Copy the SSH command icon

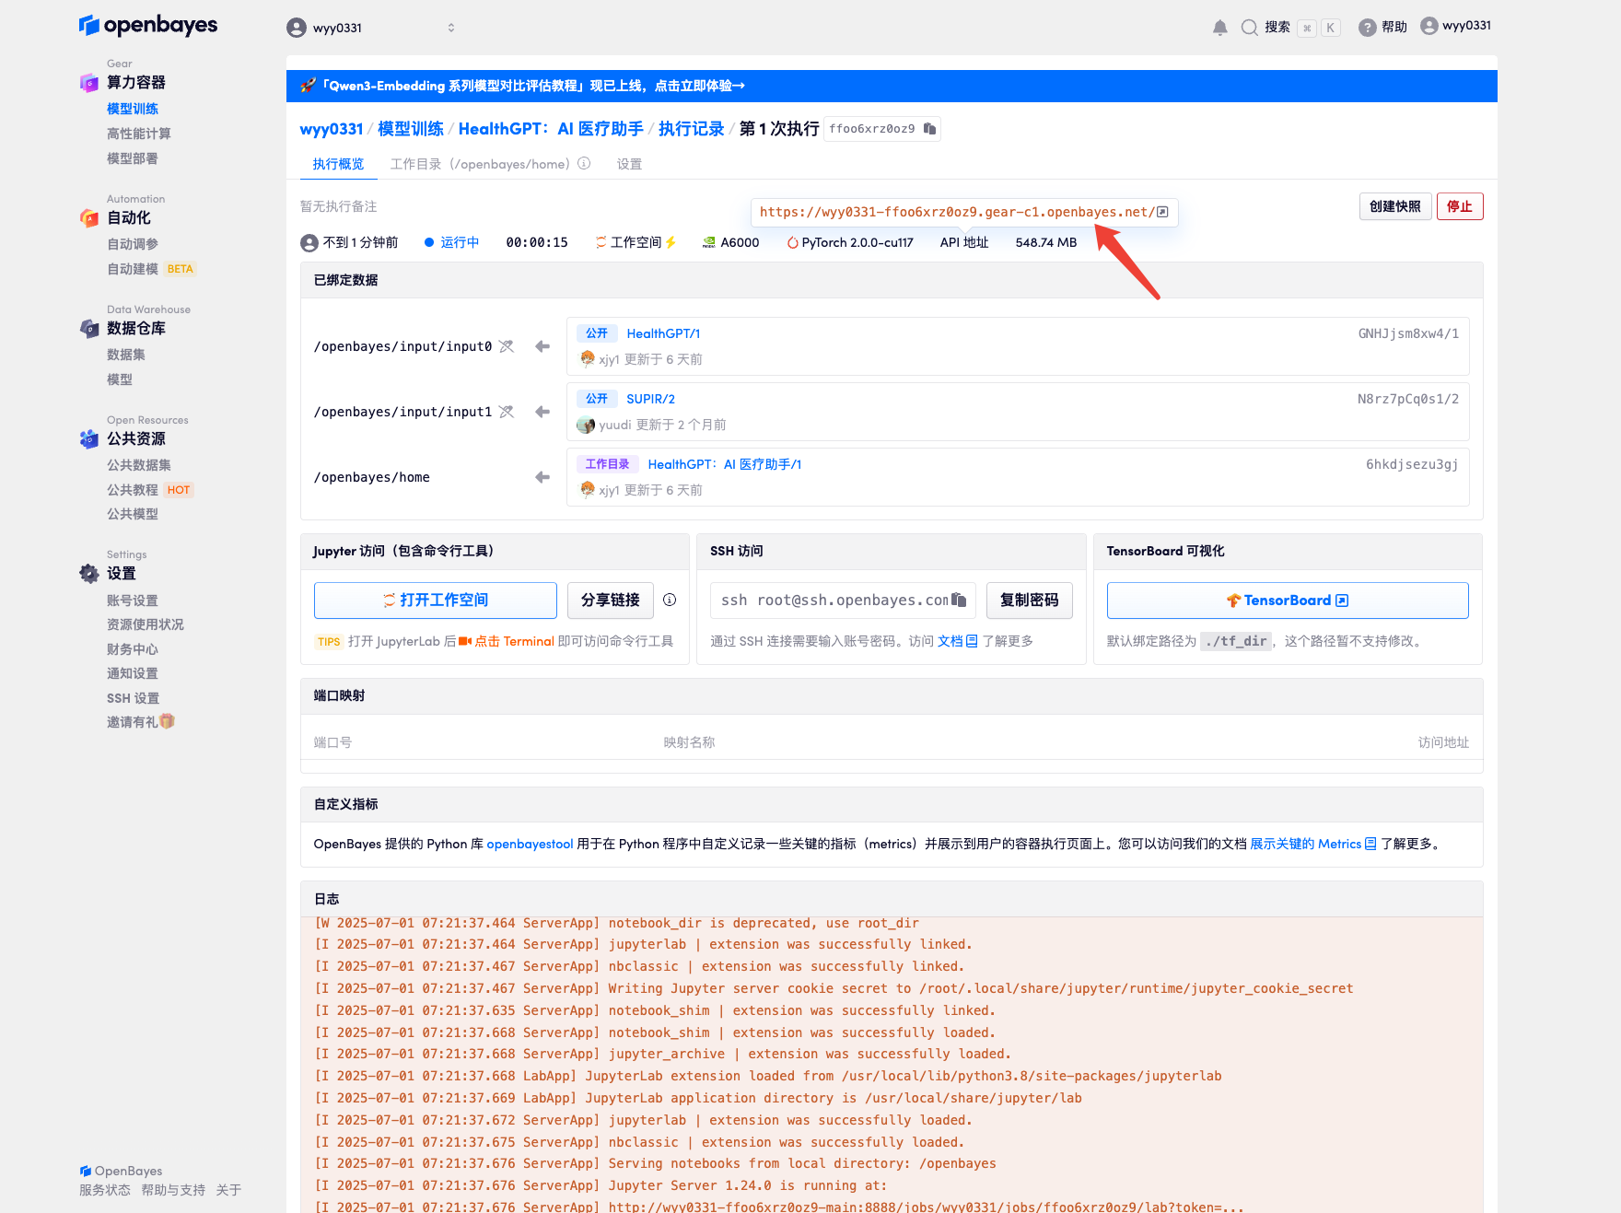tap(959, 601)
